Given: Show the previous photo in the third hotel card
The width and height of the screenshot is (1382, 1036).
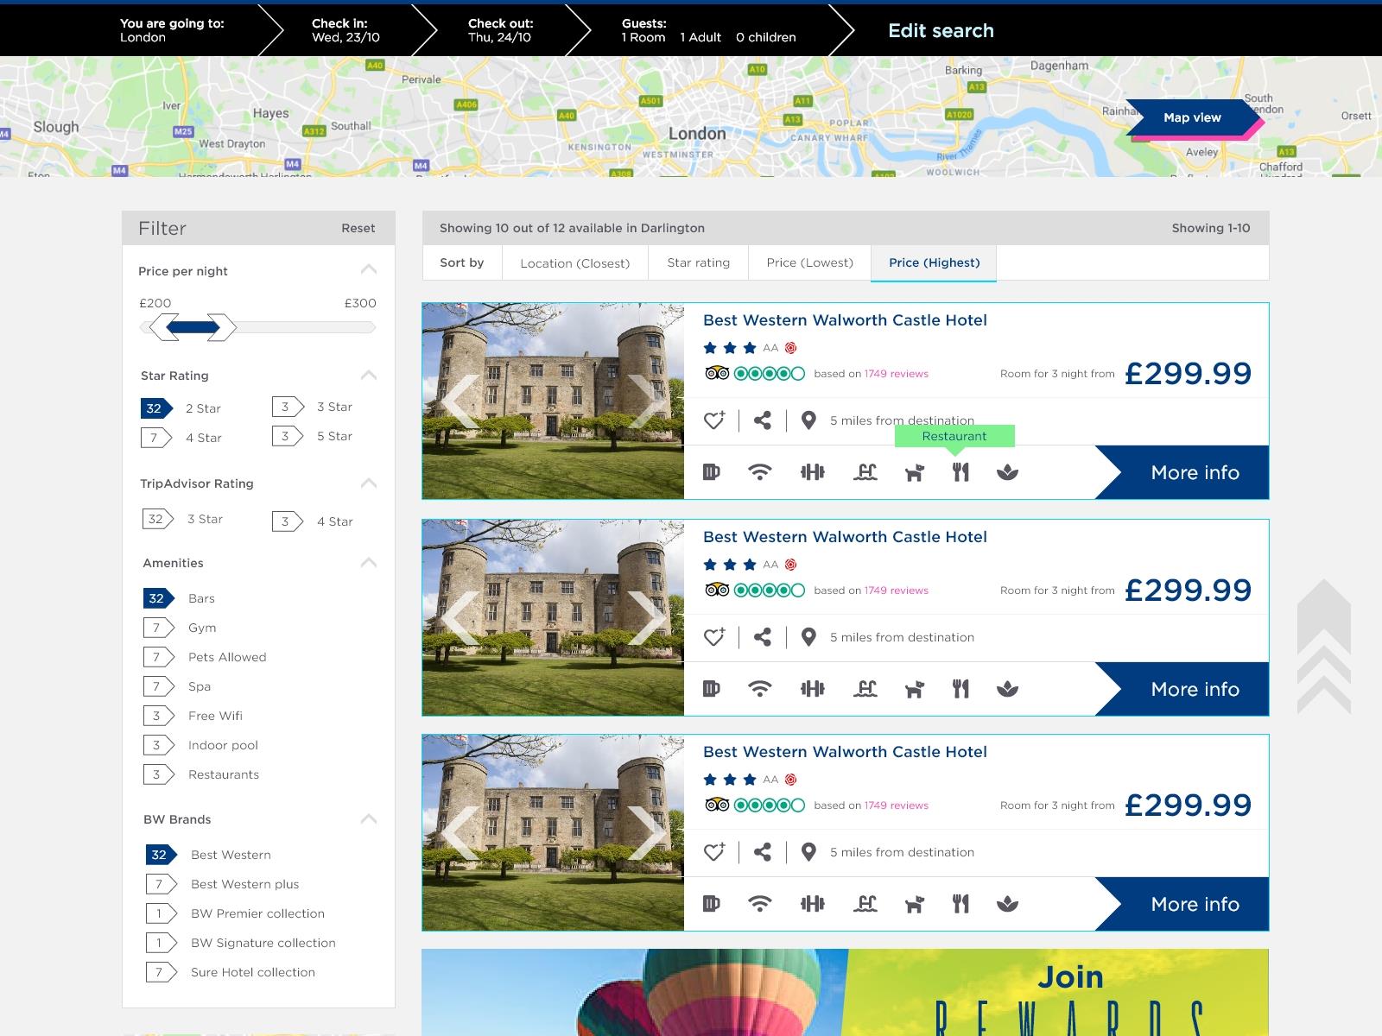Looking at the screenshot, I should click(x=459, y=833).
